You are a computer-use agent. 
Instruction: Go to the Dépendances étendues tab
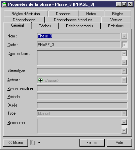pos(73,20)
